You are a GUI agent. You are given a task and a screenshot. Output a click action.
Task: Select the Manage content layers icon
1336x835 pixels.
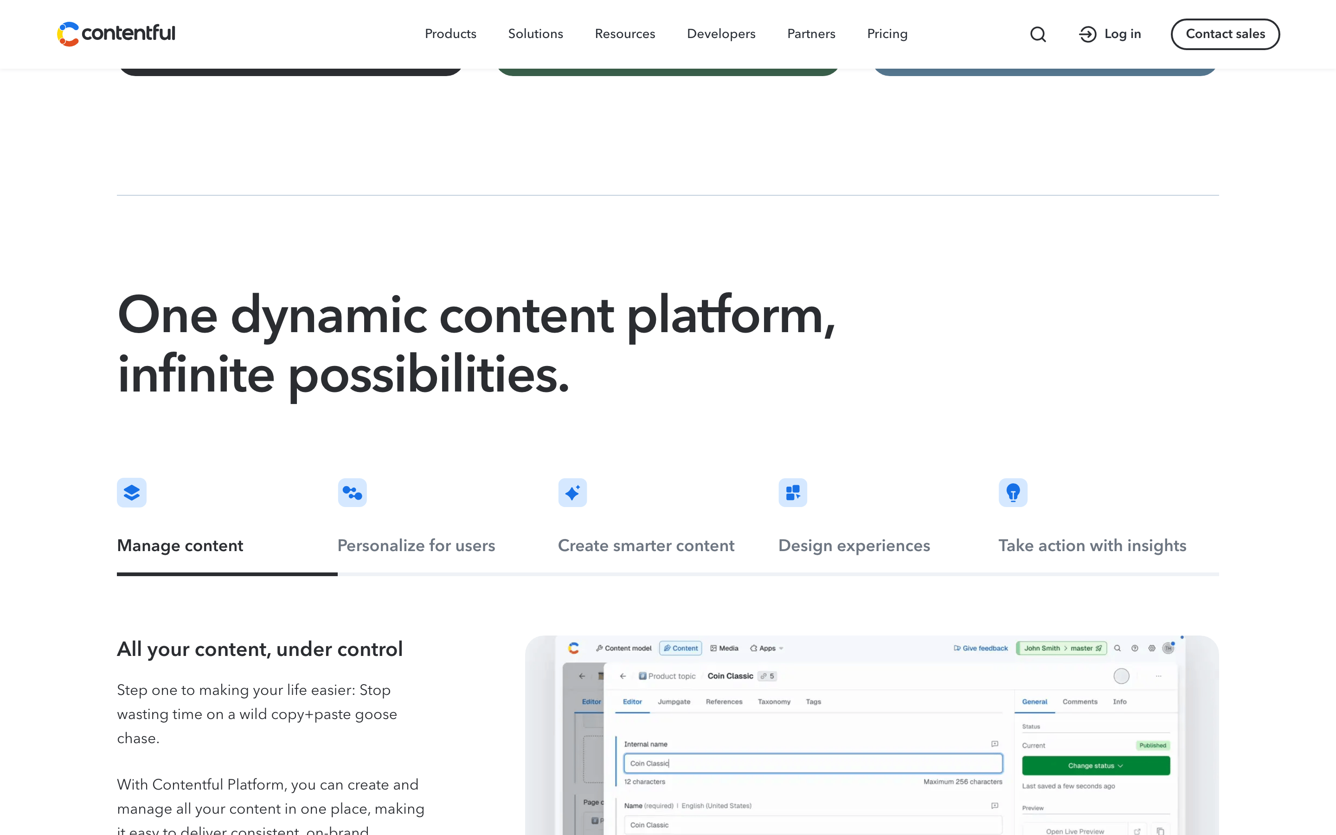tap(131, 492)
